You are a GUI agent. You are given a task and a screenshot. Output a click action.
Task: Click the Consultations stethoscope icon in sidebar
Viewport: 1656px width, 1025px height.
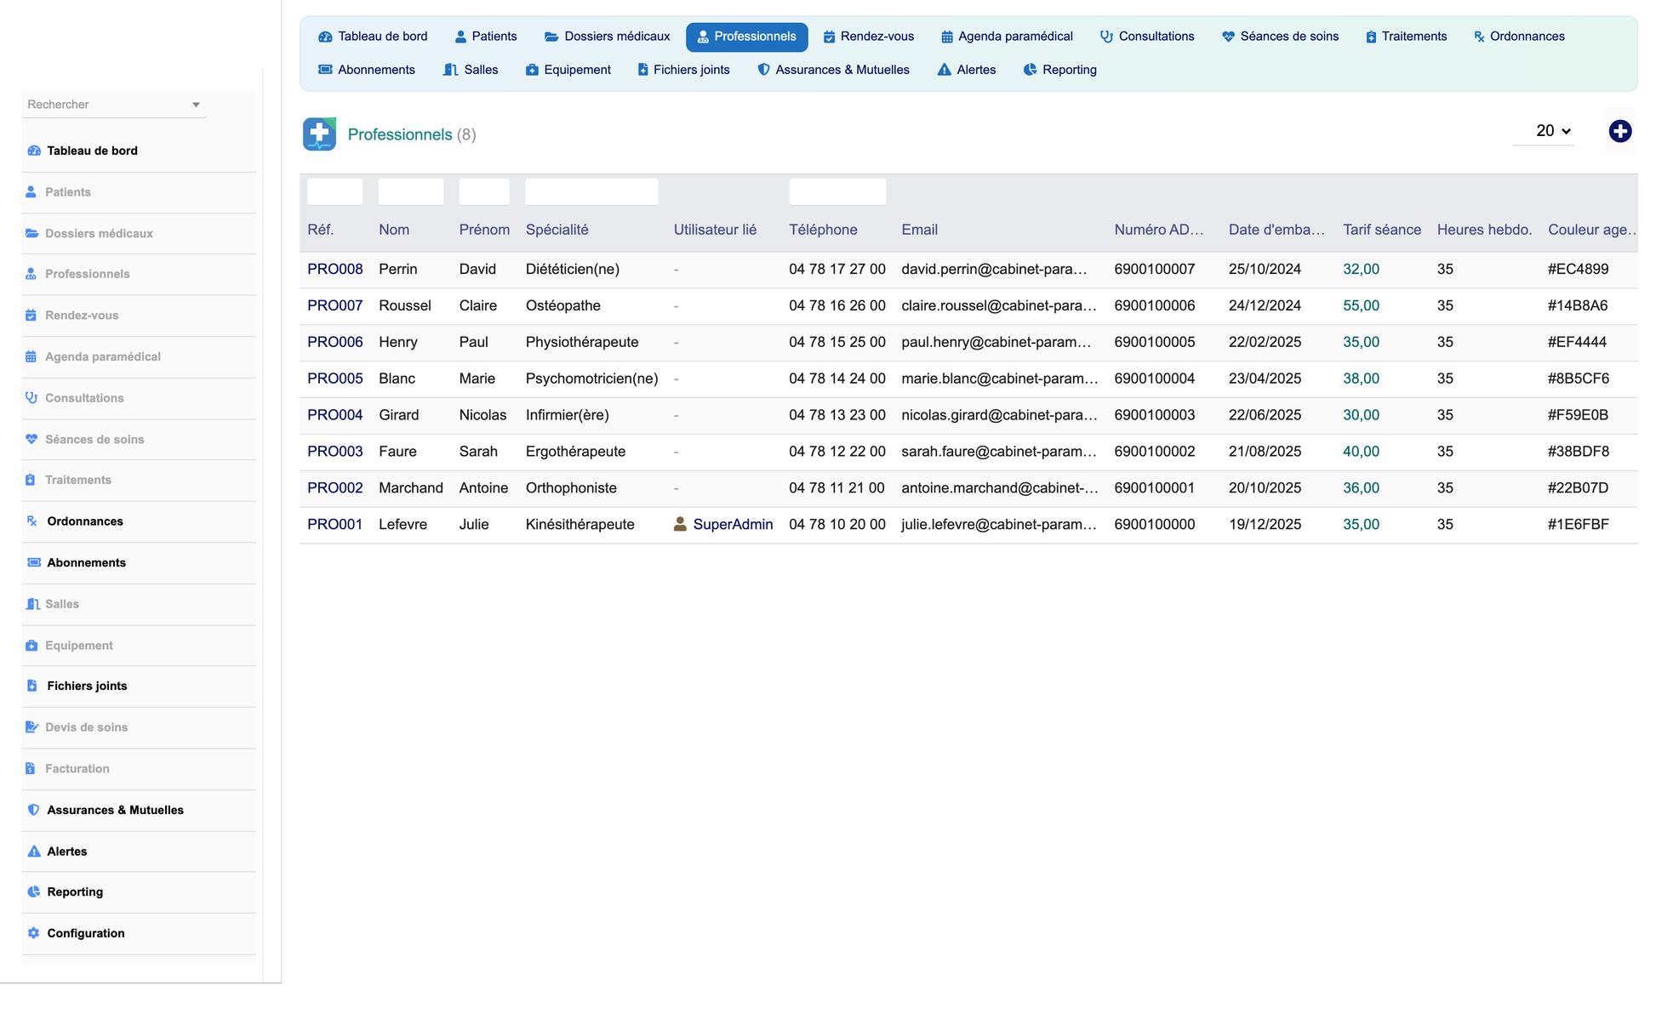31,398
